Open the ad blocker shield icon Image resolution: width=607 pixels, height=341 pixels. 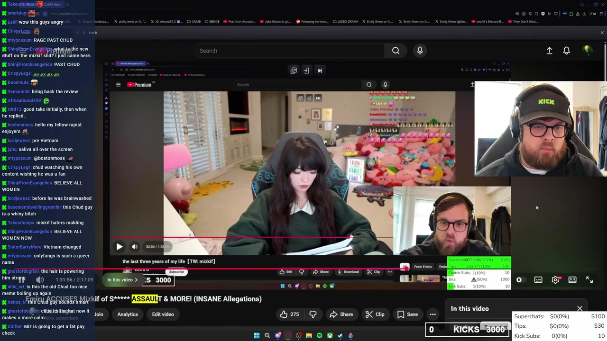[543, 14]
